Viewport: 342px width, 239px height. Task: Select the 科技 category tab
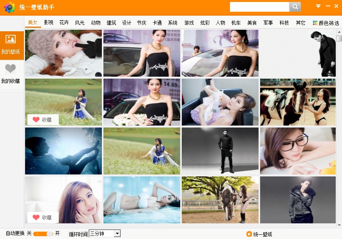click(x=284, y=23)
